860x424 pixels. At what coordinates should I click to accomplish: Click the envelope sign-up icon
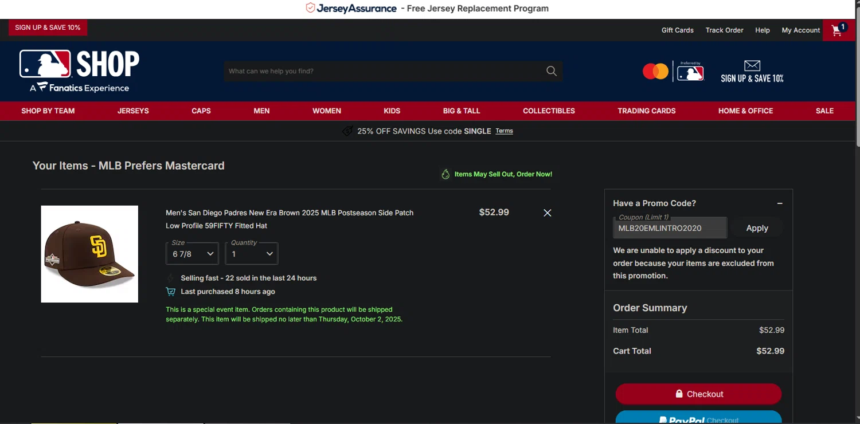(x=752, y=65)
